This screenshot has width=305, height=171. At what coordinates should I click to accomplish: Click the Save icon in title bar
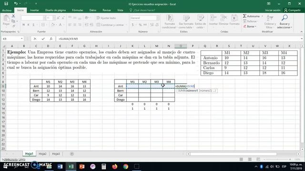click(6, 3)
